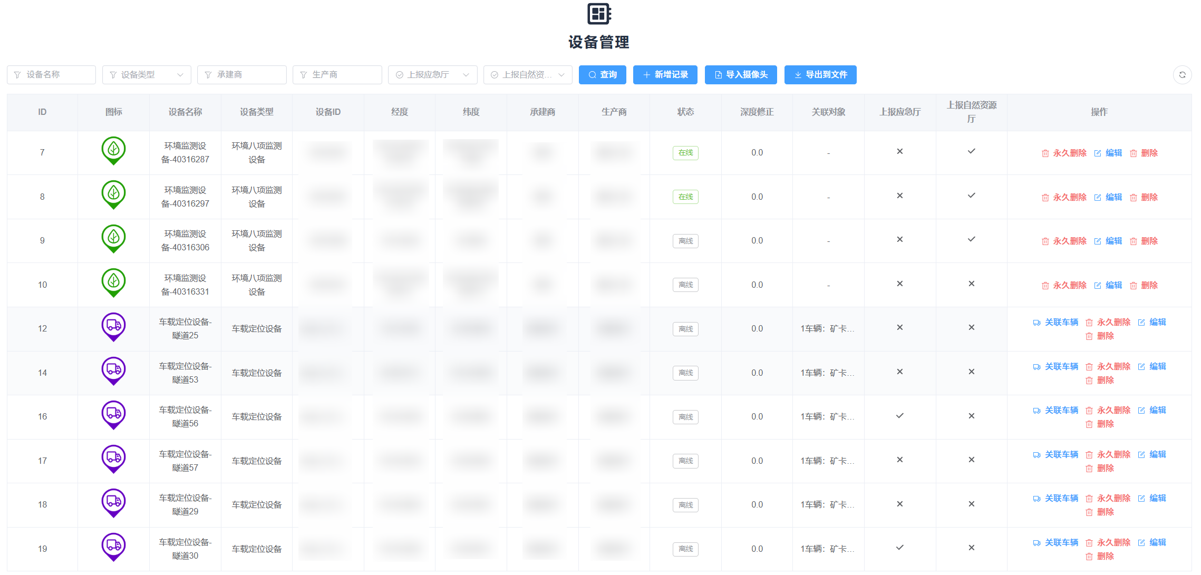Click edit icon for device 40316297
Screen dimensions: 1201x575
1098,198
